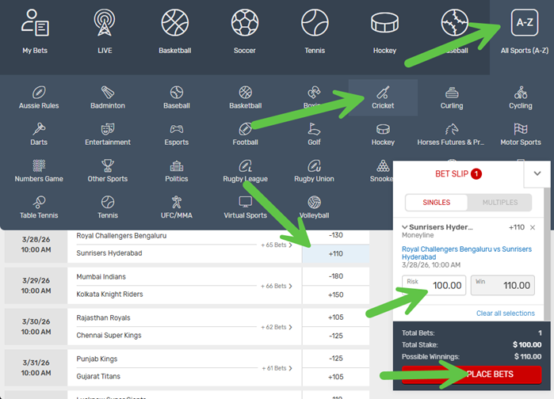Select the Darts sport icon
The width and height of the screenshot is (554, 399).
pos(39,135)
